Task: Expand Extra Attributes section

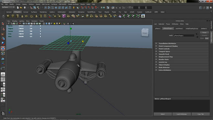Action: coord(182,70)
